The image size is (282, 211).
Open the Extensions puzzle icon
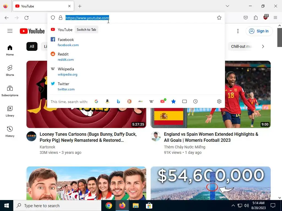point(256,18)
